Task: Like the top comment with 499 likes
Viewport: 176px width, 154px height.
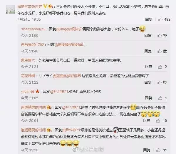Action: coord(160,19)
